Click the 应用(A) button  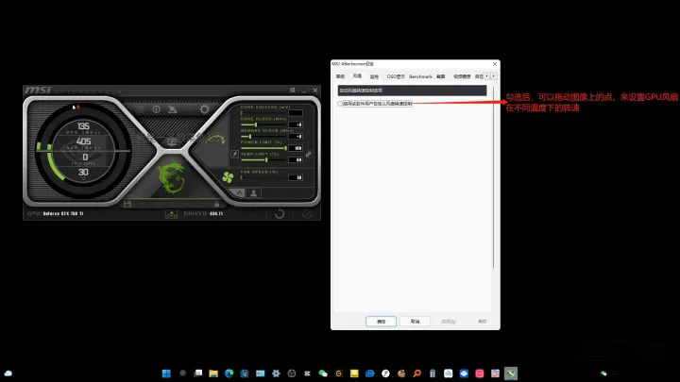coord(449,322)
